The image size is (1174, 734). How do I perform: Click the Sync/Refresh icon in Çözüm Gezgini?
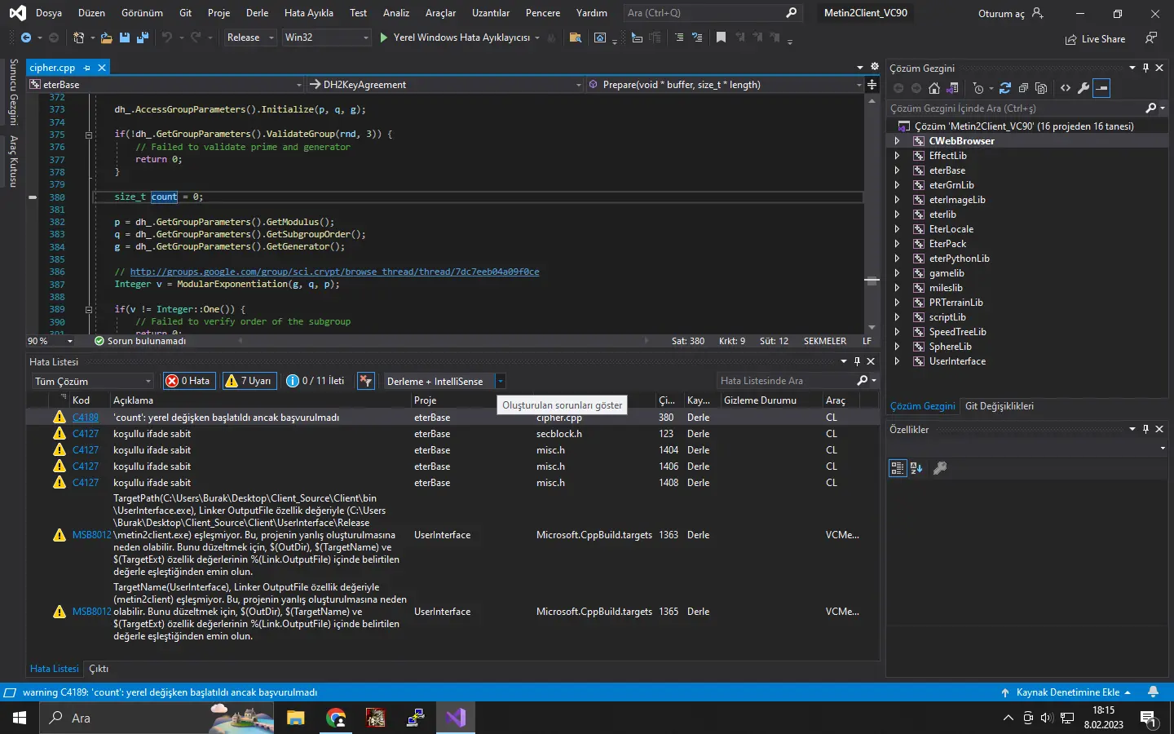[x=1004, y=88]
